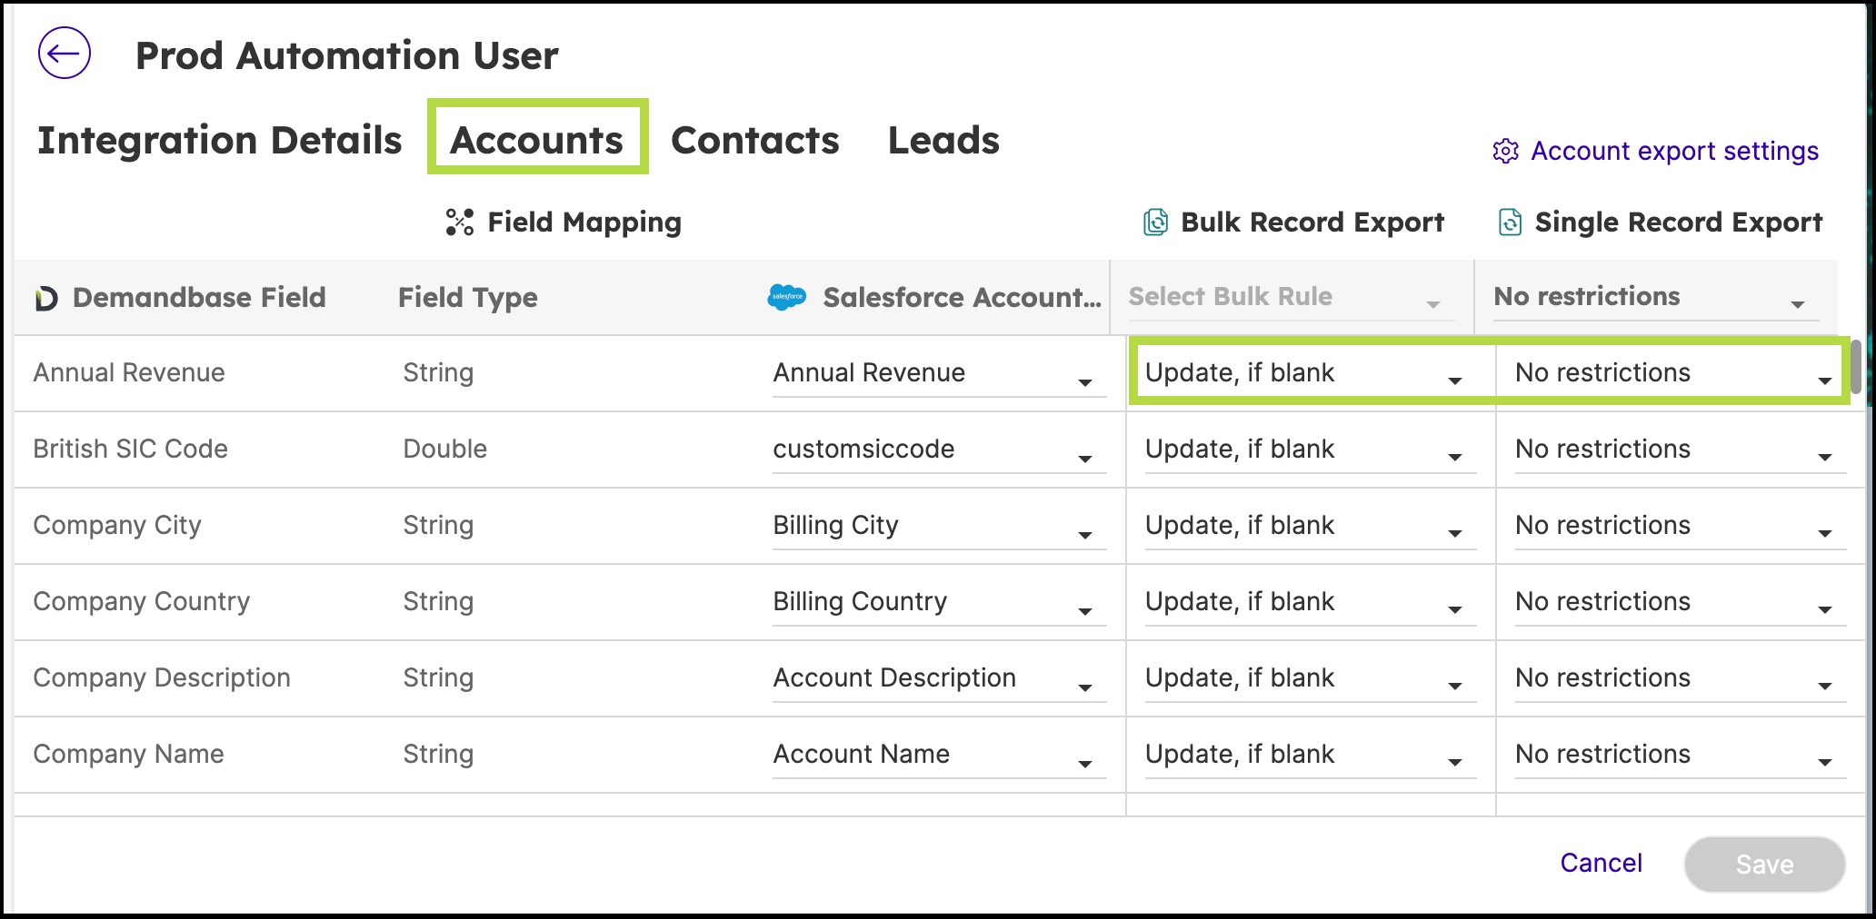Click the Salesforce Account column header
Image resolution: width=1876 pixels, height=919 pixels.
click(x=962, y=298)
